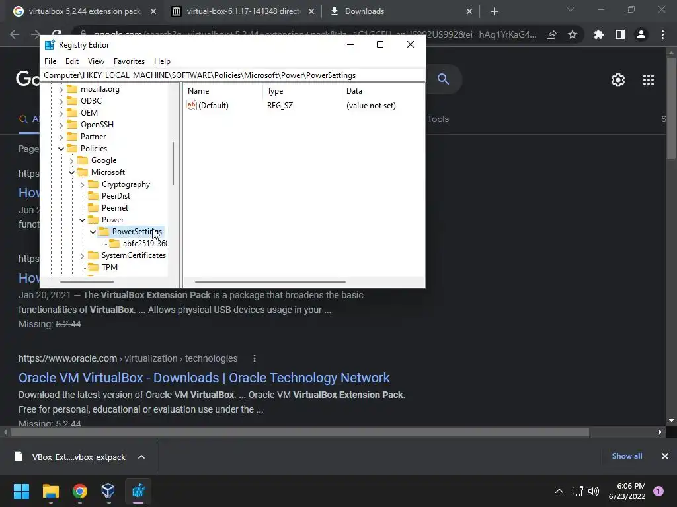Open network status tray icon

coord(577,491)
